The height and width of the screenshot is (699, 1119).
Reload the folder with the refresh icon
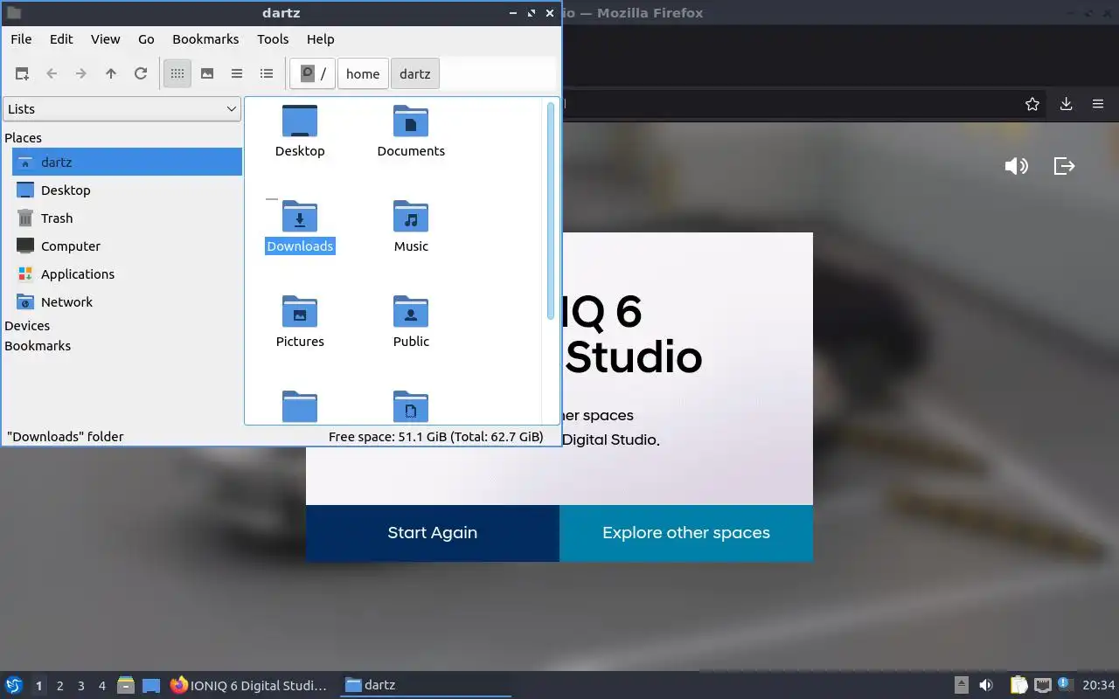pos(141,74)
